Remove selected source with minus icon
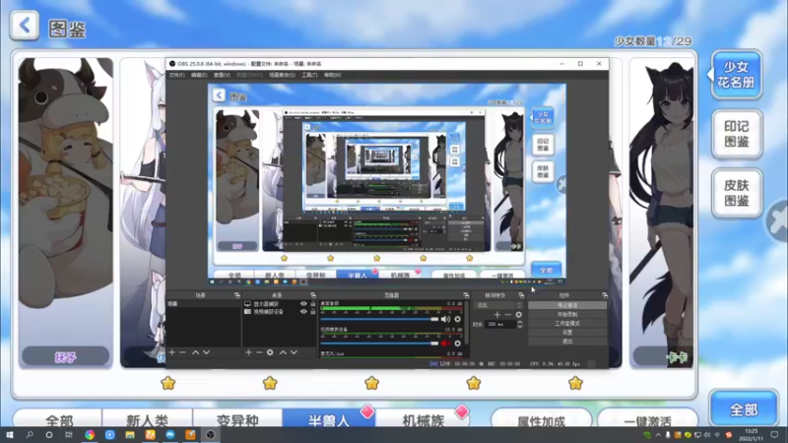 (x=259, y=352)
